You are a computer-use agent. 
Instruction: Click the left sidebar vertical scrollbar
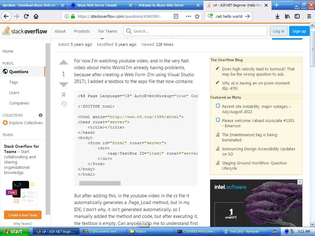coord(48,128)
